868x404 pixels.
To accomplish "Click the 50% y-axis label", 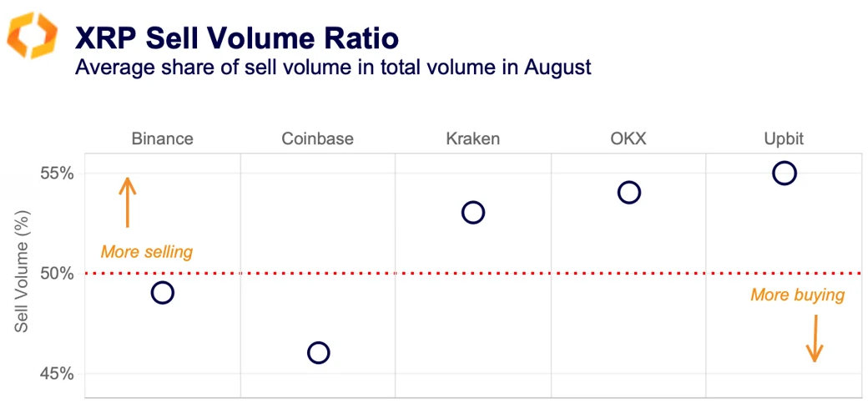I will click(x=57, y=274).
